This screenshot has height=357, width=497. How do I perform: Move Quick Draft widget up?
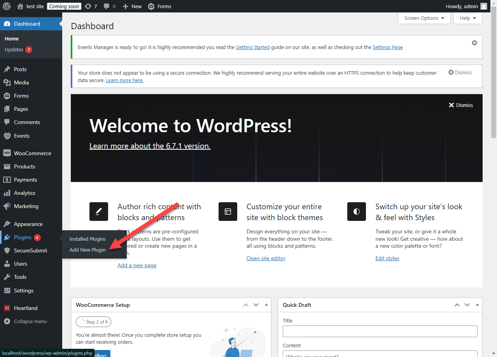tap(457, 305)
